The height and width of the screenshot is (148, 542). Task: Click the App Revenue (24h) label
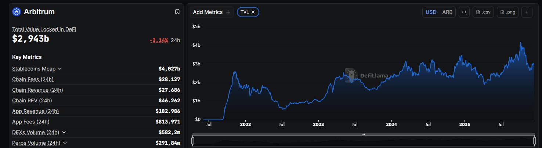(35, 111)
